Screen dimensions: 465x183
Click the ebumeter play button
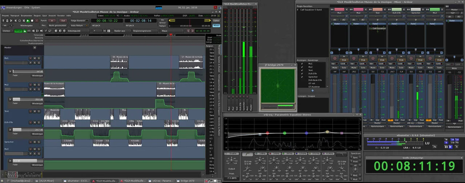[450, 147]
